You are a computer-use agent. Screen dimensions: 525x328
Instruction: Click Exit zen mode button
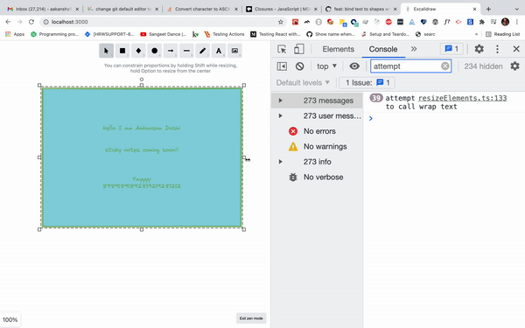tap(251, 318)
